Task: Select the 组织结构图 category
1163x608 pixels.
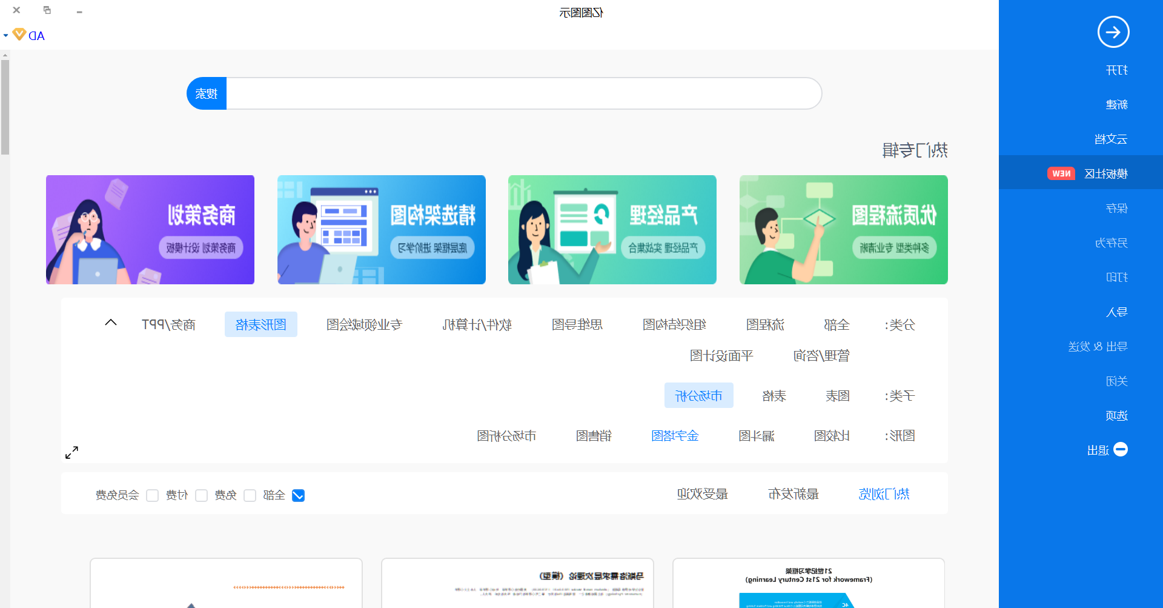Action: click(674, 325)
